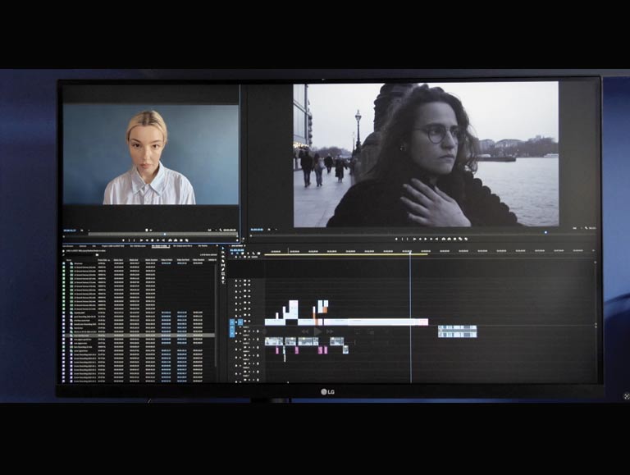Toggle the eye visibility icon on the top video track
Image resolution: width=630 pixels, height=475 pixels.
(x=249, y=281)
